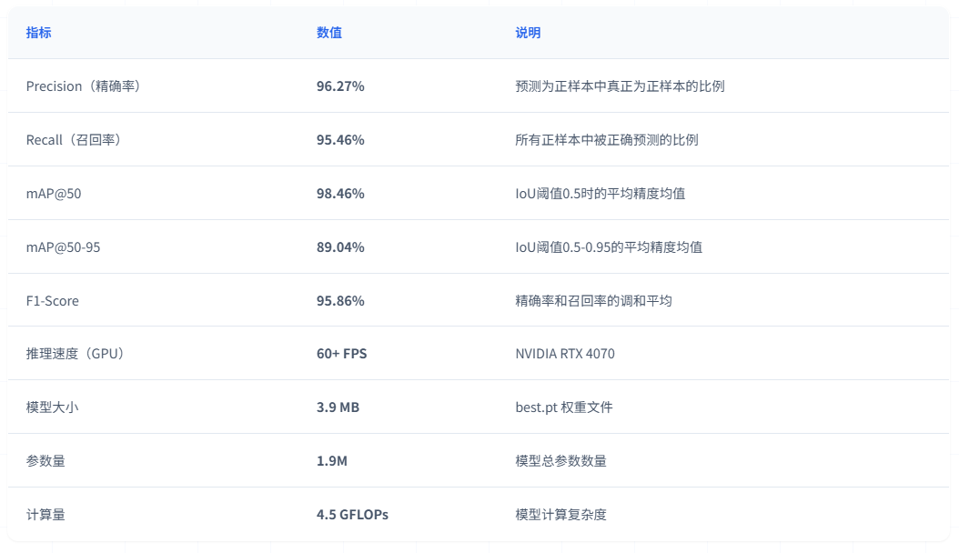Click the 说明 column header

point(528,33)
